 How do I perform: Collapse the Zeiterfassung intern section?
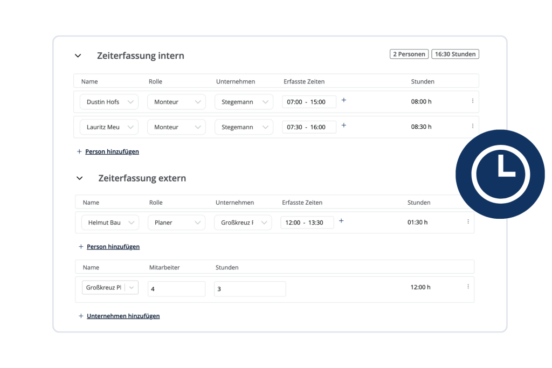pos(78,55)
